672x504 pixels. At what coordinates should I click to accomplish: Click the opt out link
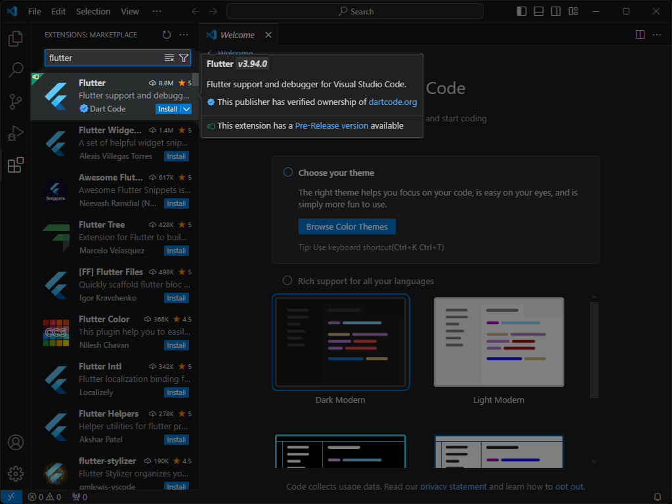(569, 486)
